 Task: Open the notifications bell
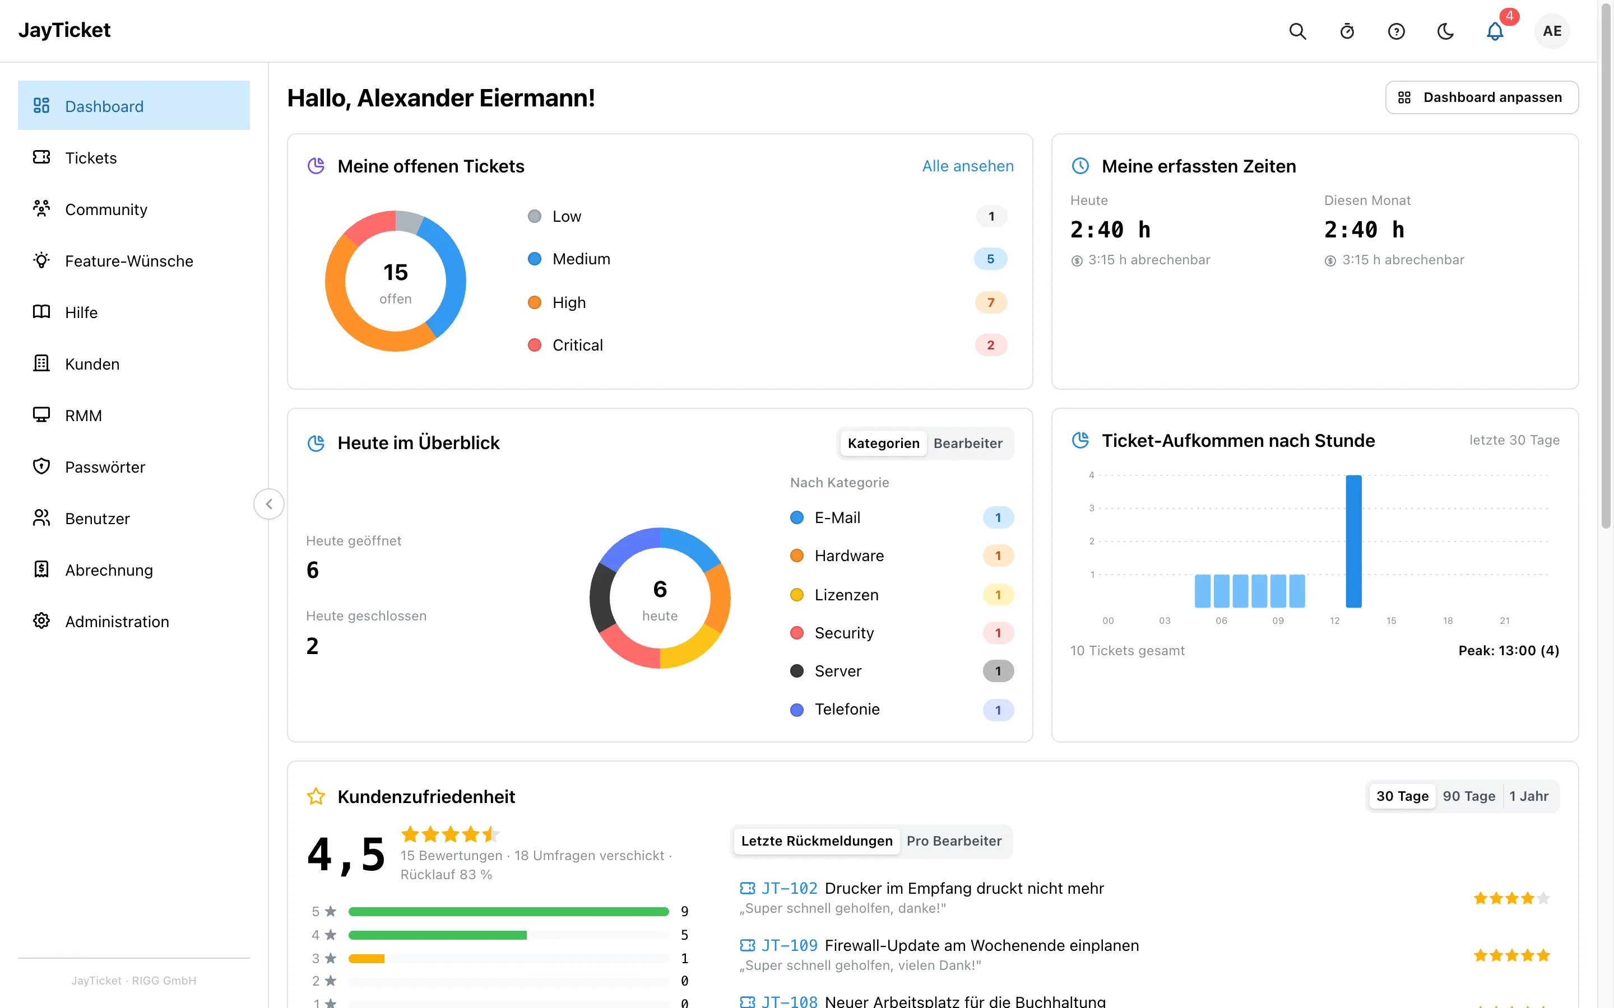click(1495, 31)
